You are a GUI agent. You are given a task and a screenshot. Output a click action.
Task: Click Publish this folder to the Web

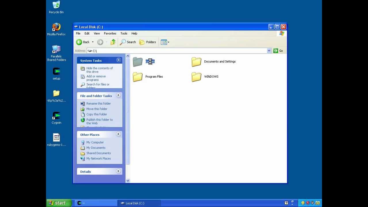tap(99, 121)
